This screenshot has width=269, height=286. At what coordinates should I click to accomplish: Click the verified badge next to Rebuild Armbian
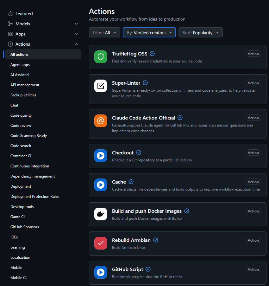point(156,240)
